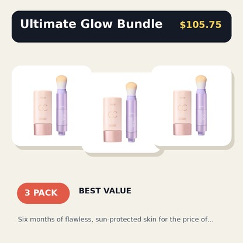Click the CC logo on center tube

[113, 114]
